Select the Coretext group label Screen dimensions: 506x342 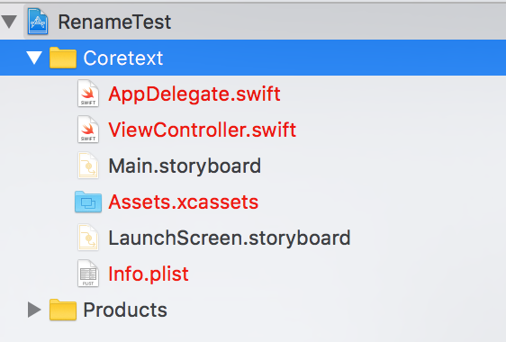123,58
